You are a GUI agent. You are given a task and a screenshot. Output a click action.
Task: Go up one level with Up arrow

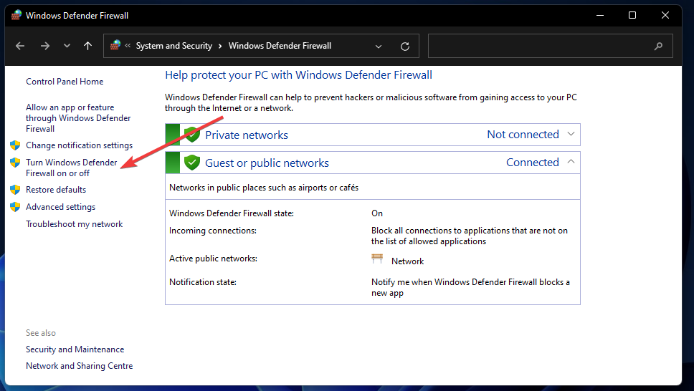point(87,46)
